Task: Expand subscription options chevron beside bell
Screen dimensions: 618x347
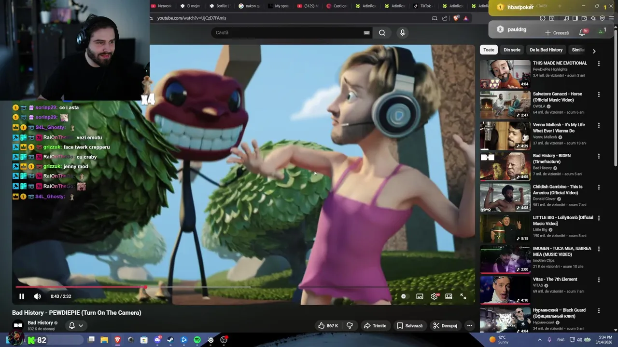Action: tap(81, 326)
